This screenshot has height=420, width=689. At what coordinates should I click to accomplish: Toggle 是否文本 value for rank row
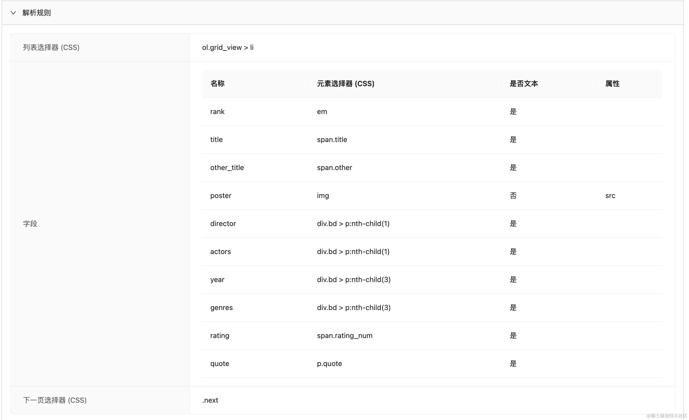point(513,111)
